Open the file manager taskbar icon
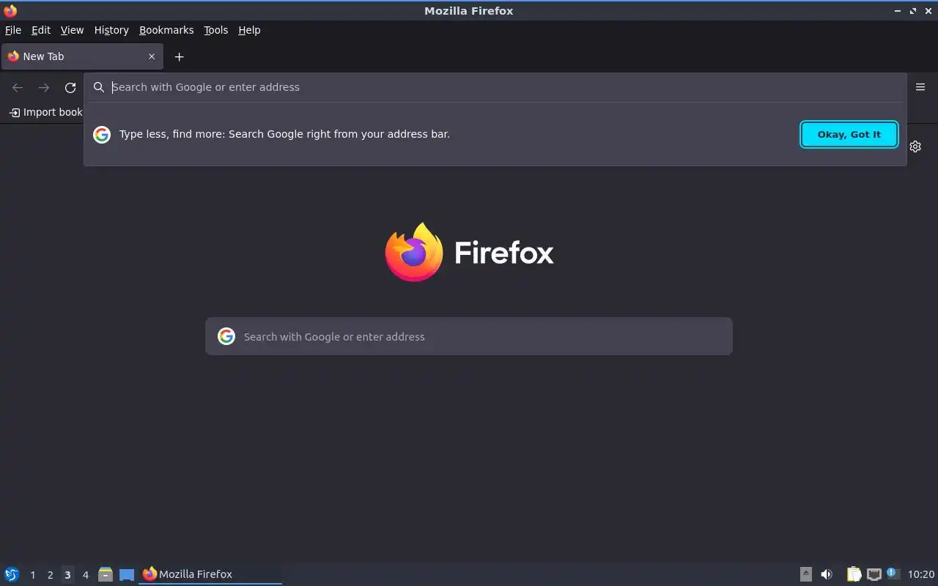Image resolution: width=938 pixels, height=586 pixels. (106, 574)
